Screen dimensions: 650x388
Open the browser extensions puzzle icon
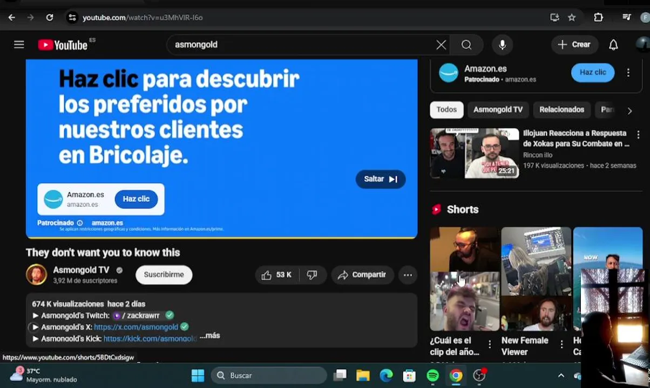tap(598, 18)
